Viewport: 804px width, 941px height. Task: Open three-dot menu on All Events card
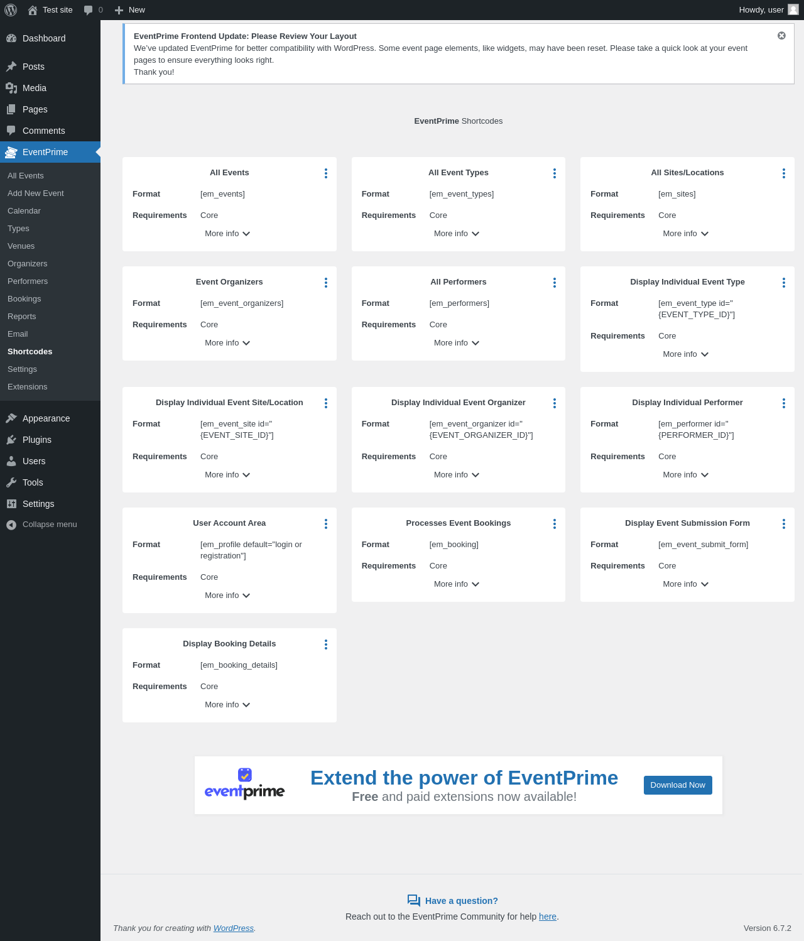point(326,173)
